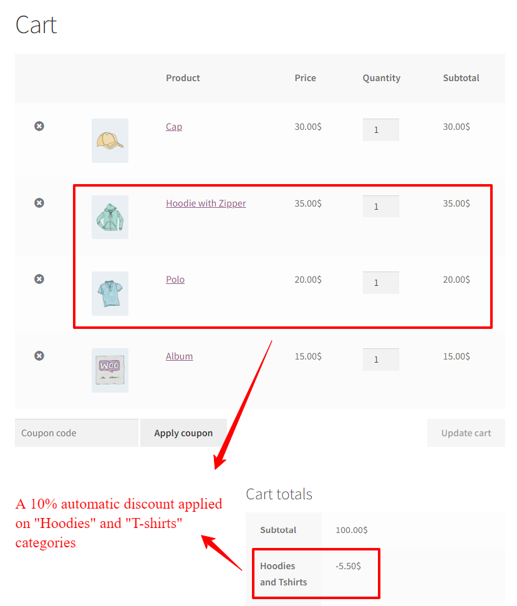Open the blue Polo shirt image

click(110, 293)
